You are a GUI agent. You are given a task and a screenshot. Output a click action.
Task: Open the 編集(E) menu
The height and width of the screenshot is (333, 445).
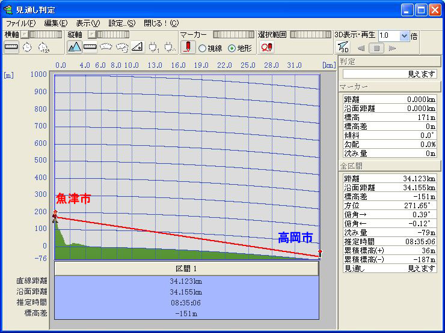point(56,23)
